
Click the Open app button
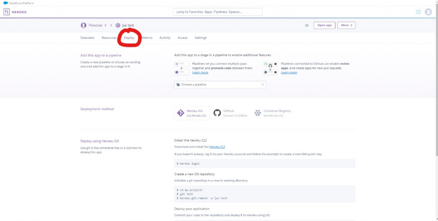coord(324,25)
